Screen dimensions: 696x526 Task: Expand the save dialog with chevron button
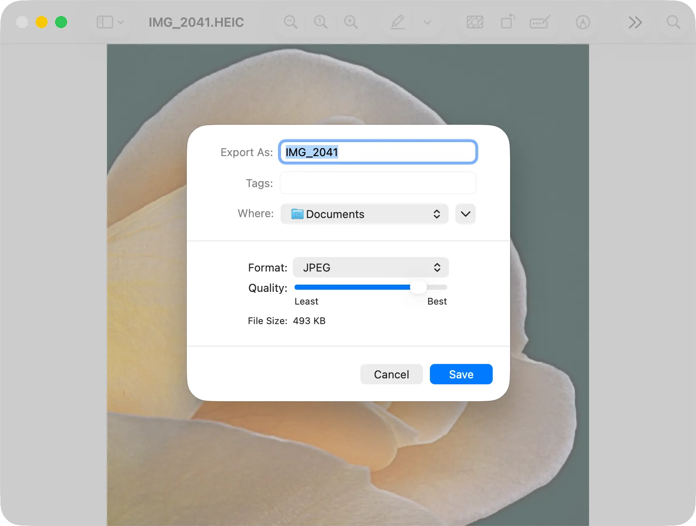coord(466,214)
